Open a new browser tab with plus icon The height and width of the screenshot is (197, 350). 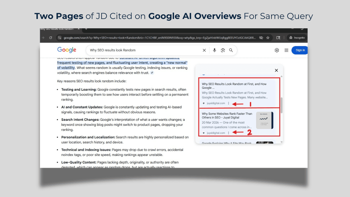[x=86, y=29]
